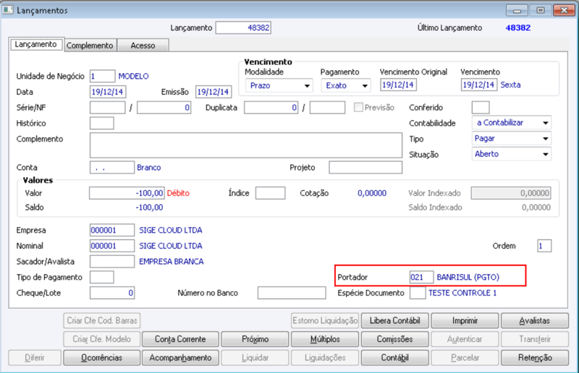Click the Liquidações button
579x373 pixels.
(x=324, y=358)
